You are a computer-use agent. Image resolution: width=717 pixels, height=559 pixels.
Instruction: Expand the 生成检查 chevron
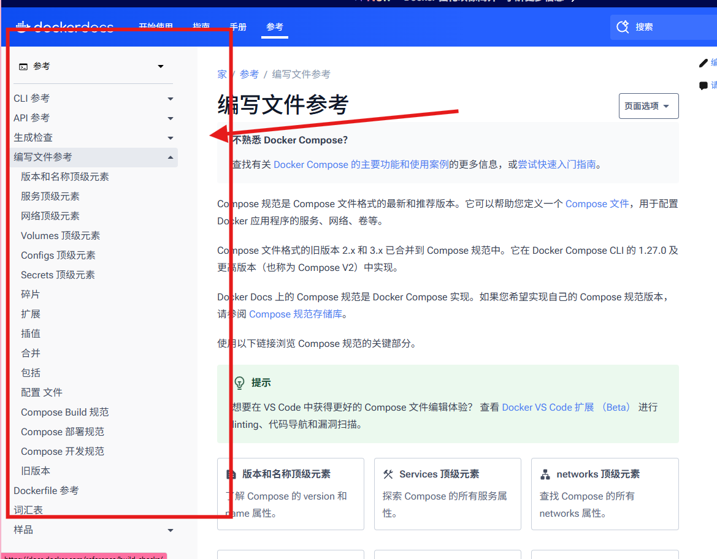click(x=170, y=138)
